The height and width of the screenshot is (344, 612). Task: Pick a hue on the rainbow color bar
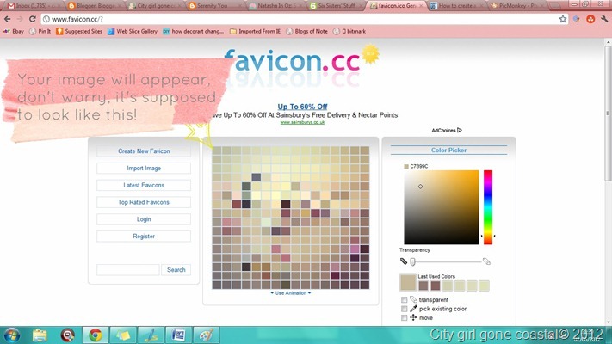click(488, 207)
